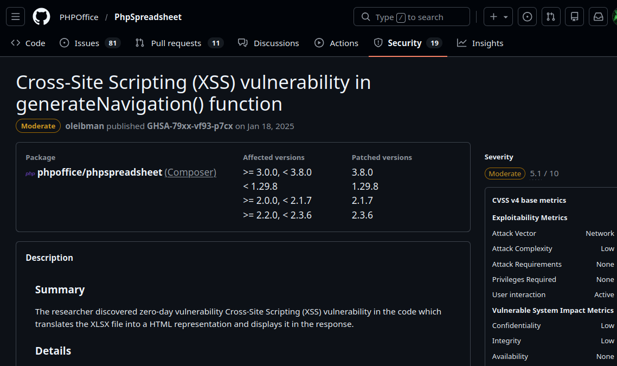Click the GitHub logo home icon

pyautogui.click(x=41, y=17)
